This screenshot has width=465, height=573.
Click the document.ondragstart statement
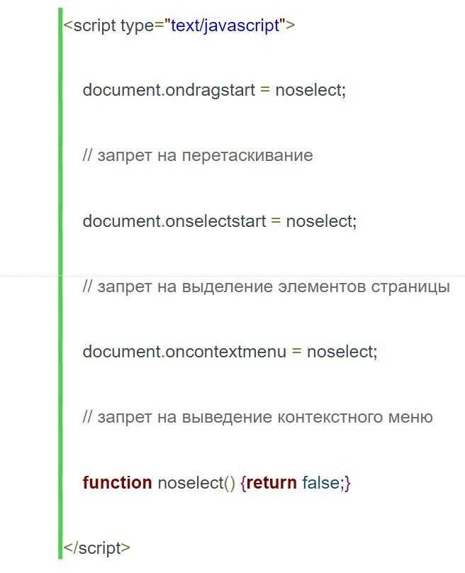tap(214, 90)
